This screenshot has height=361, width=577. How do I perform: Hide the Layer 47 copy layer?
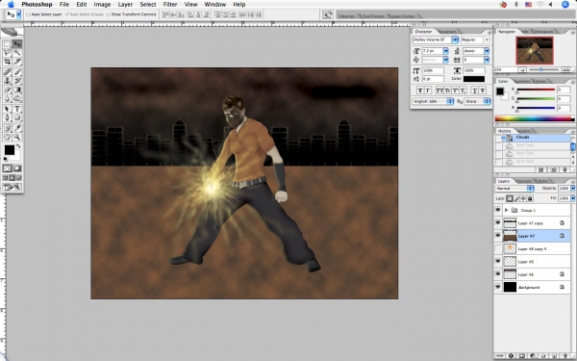(x=498, y=223)
